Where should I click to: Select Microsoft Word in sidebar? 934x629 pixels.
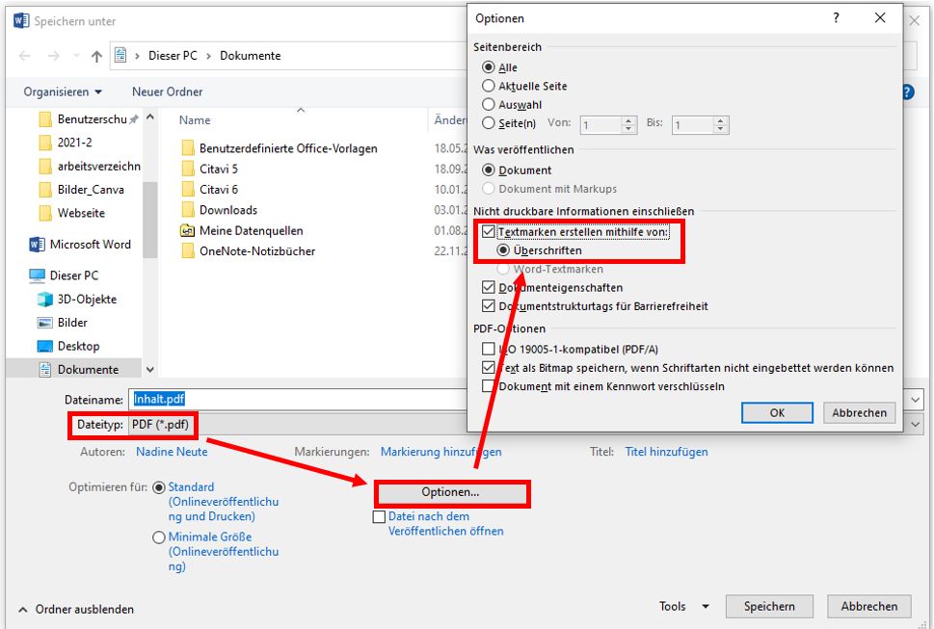(90, 245)
